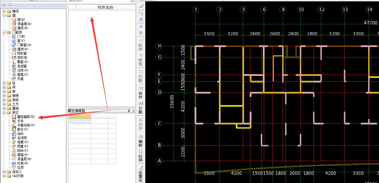This screenshot has height=183, width=379.
Task: Click the 修剪 trim tool
Action: [x=141, y=59]
